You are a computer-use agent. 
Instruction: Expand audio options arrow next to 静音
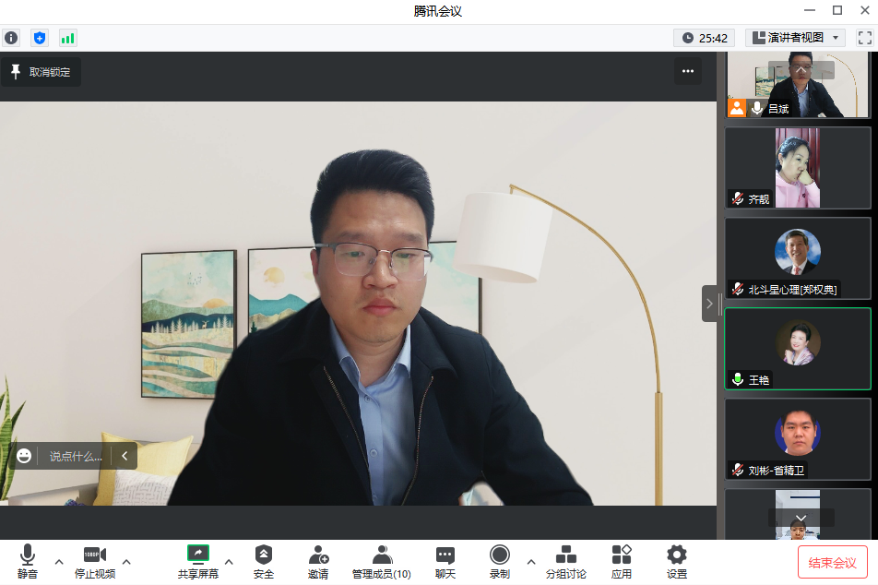tap(59, 561)
